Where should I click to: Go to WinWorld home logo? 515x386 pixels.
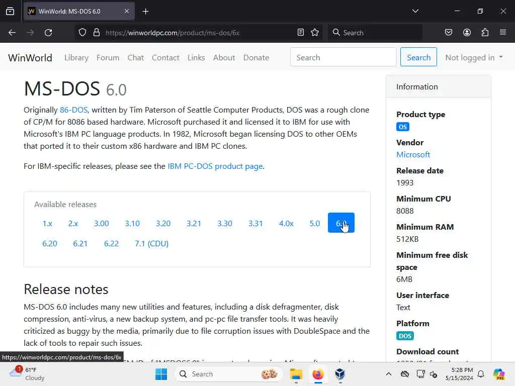pyautogui.click(x=30, y=57)
